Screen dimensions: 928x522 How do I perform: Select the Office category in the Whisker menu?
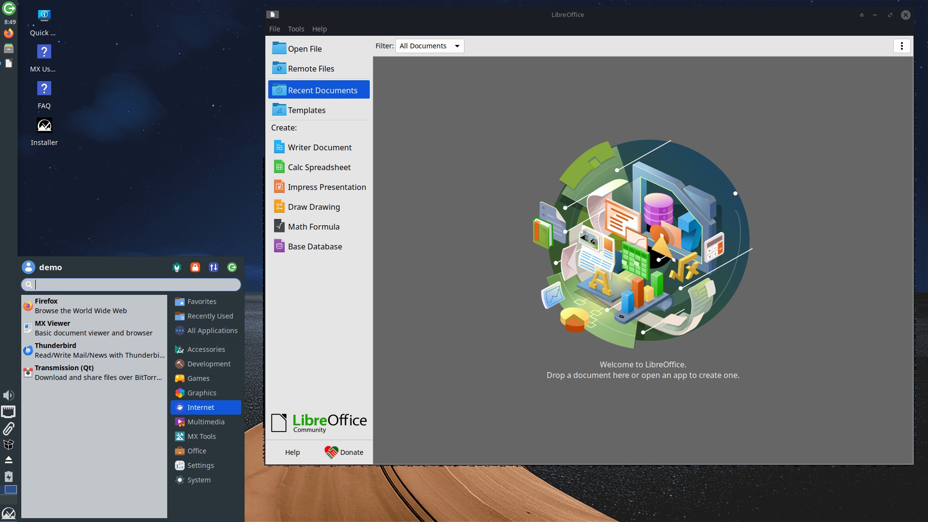tap(197, 451)
